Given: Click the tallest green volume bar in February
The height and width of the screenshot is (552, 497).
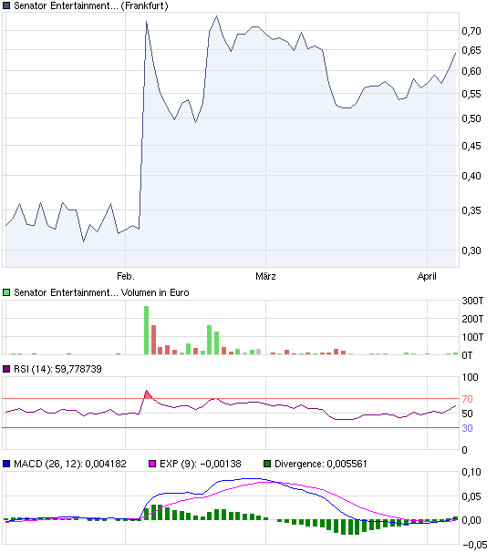Looking at the screenshot, I should [x=146, y=331].
